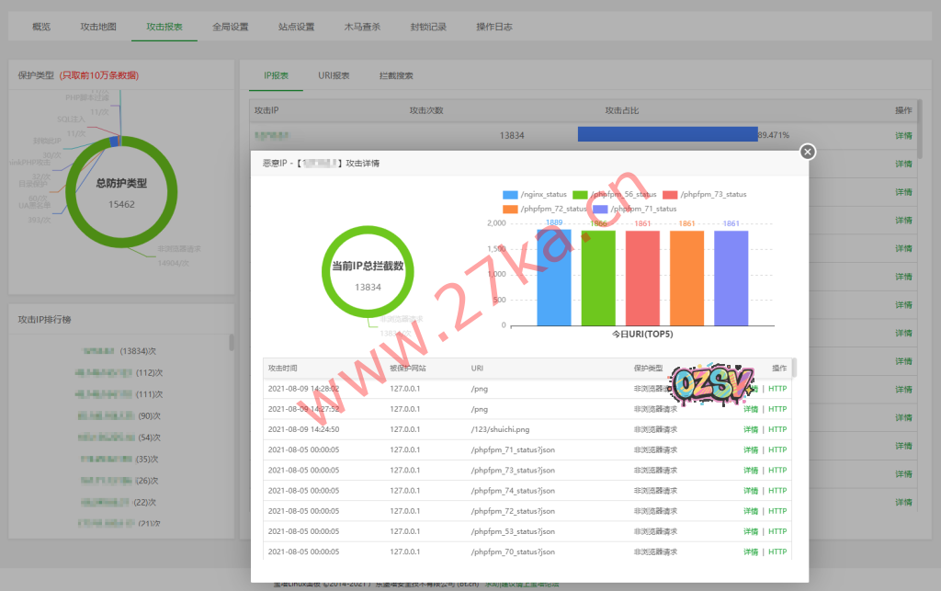Click the 当前IP总拦截数 donut chart
The height and width of the screenshot is (591, 941).
368,272
